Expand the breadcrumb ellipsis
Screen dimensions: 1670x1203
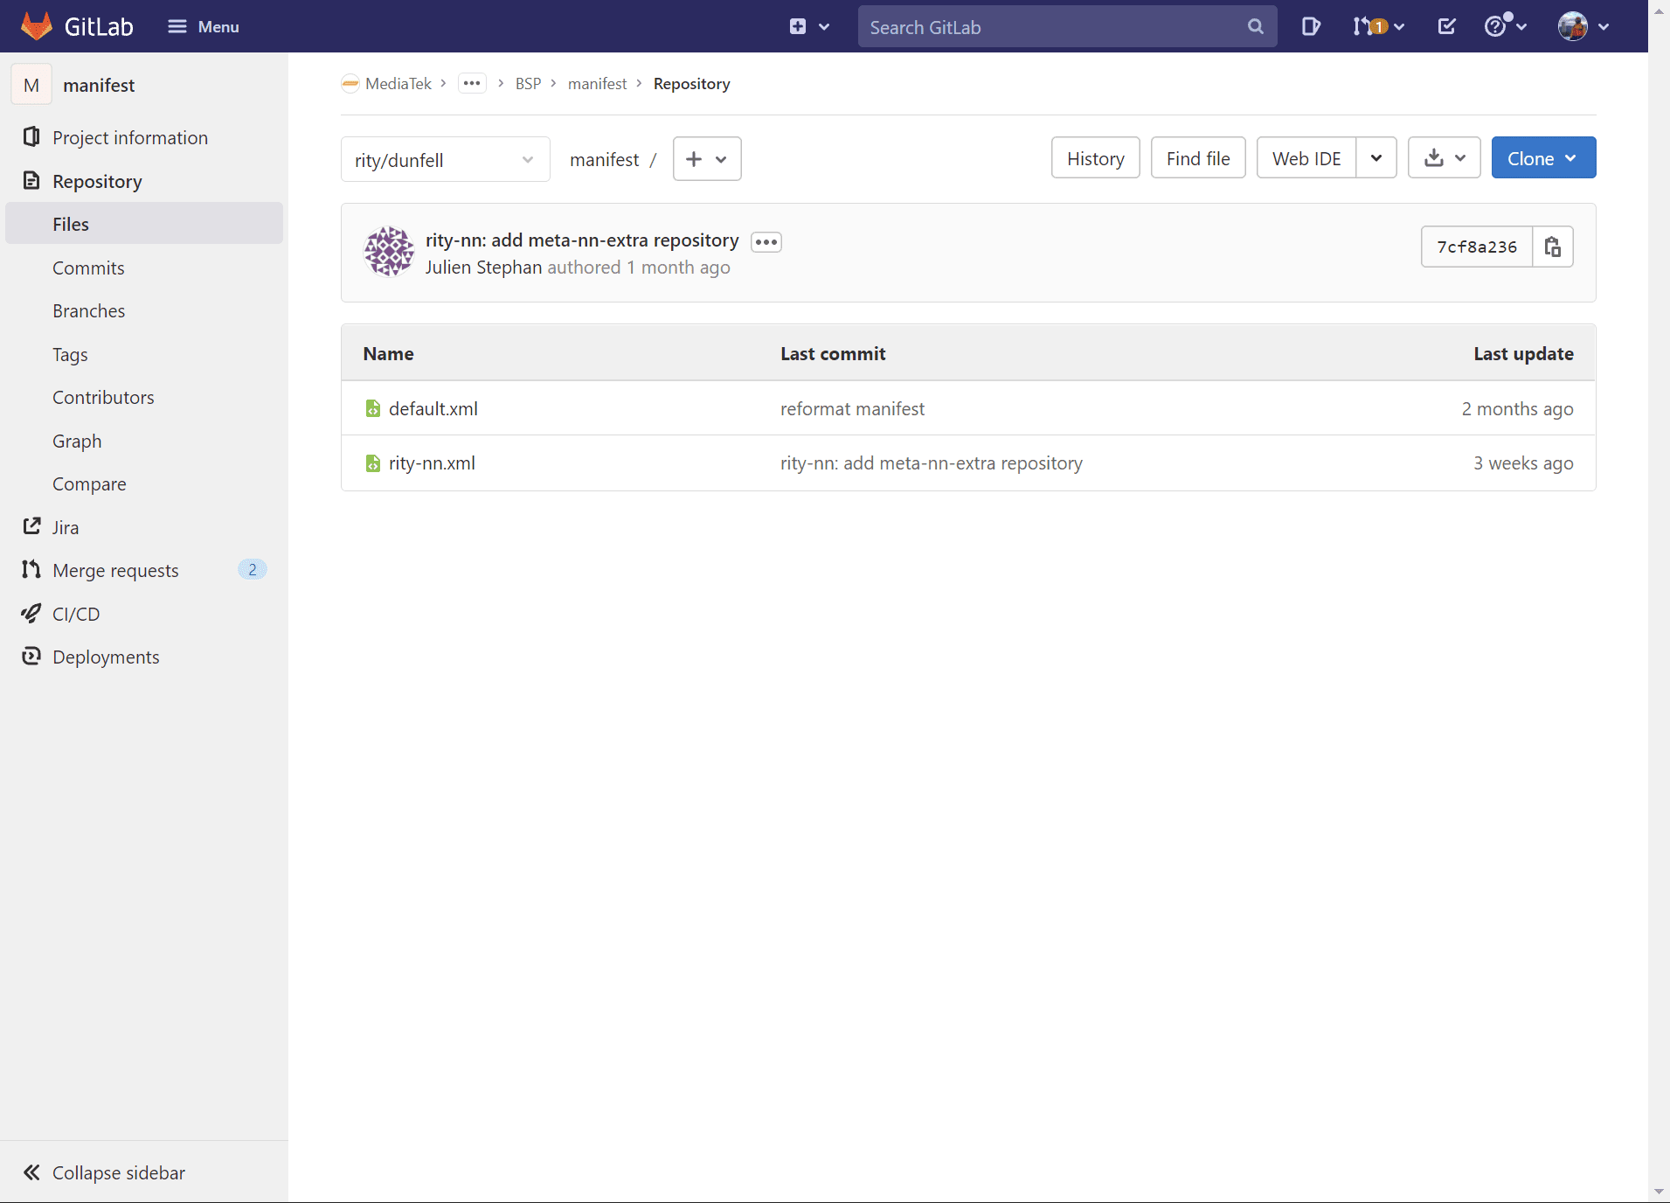472,83
